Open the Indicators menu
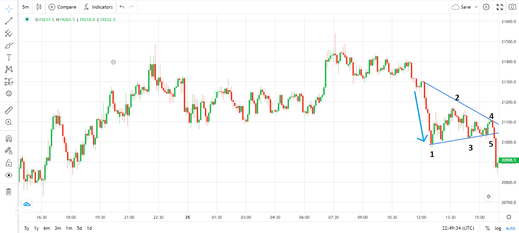The height and width of the screenshot is (233, 519). point(98,7)
